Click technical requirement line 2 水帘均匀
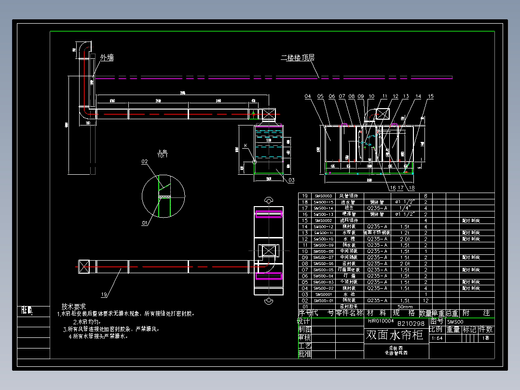 pyautogui.click(x=87, y=321)
